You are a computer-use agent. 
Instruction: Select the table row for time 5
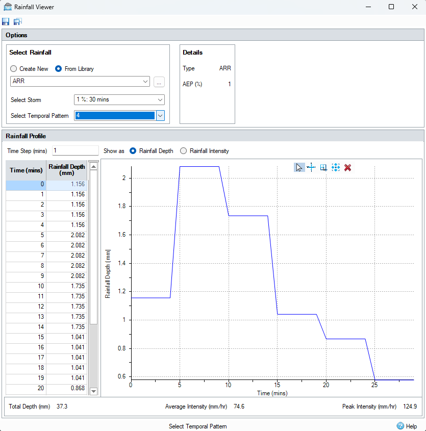click(46, 235)
